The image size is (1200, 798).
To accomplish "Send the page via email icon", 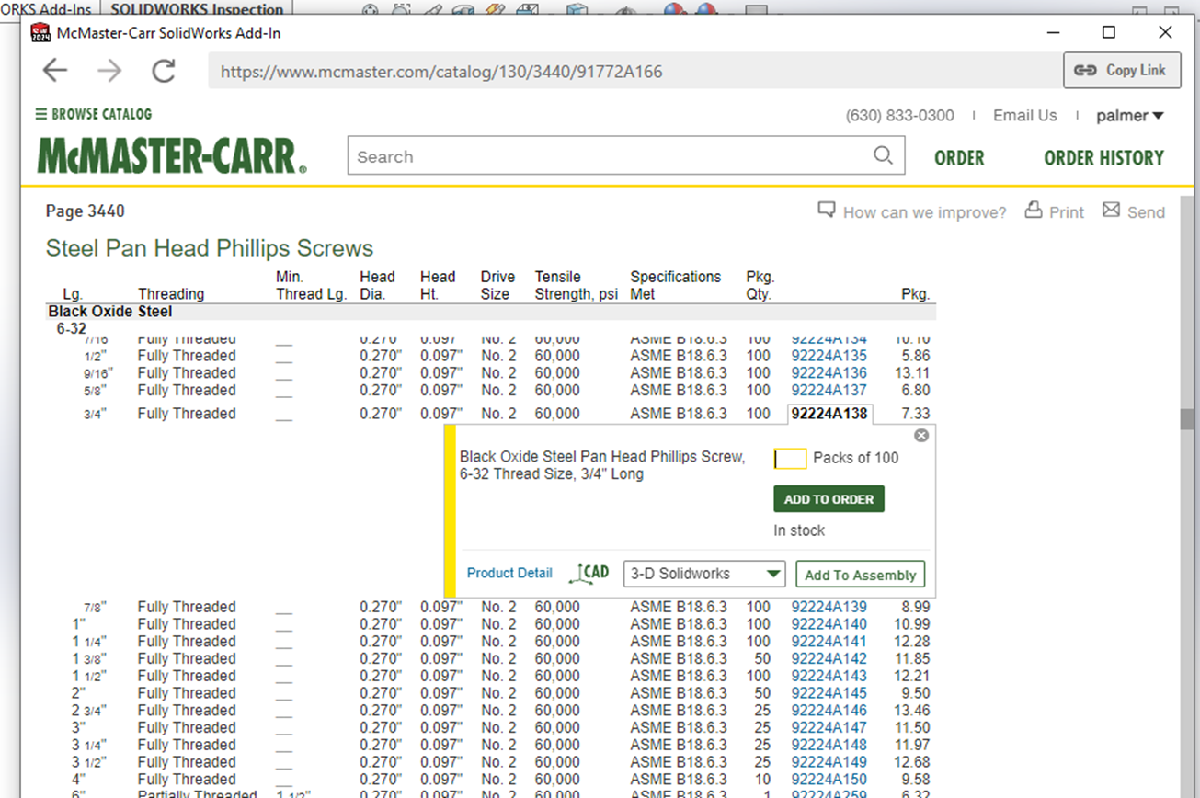I will tap(1133, 211).
